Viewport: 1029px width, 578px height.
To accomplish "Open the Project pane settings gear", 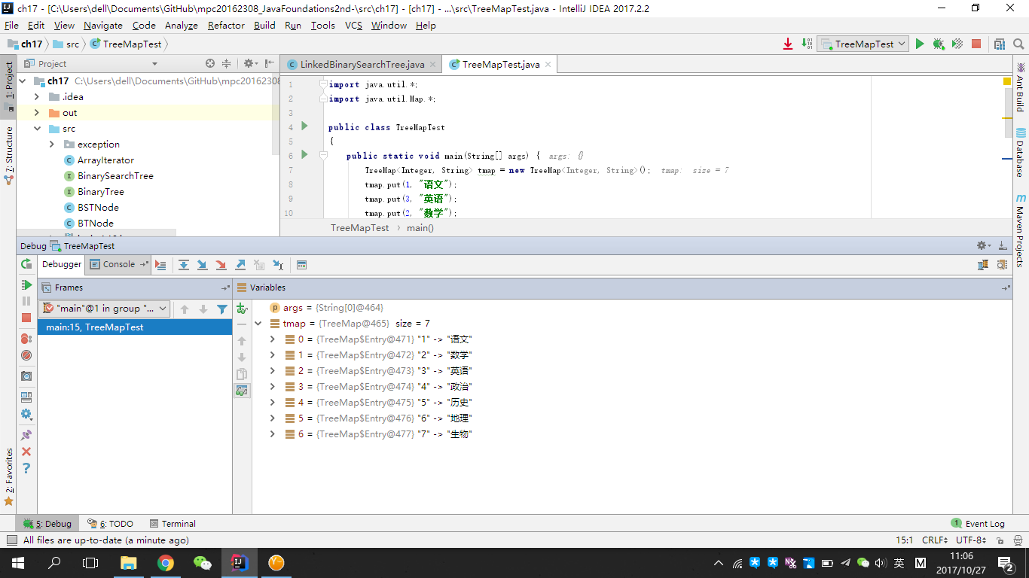I will coord(249,63).
